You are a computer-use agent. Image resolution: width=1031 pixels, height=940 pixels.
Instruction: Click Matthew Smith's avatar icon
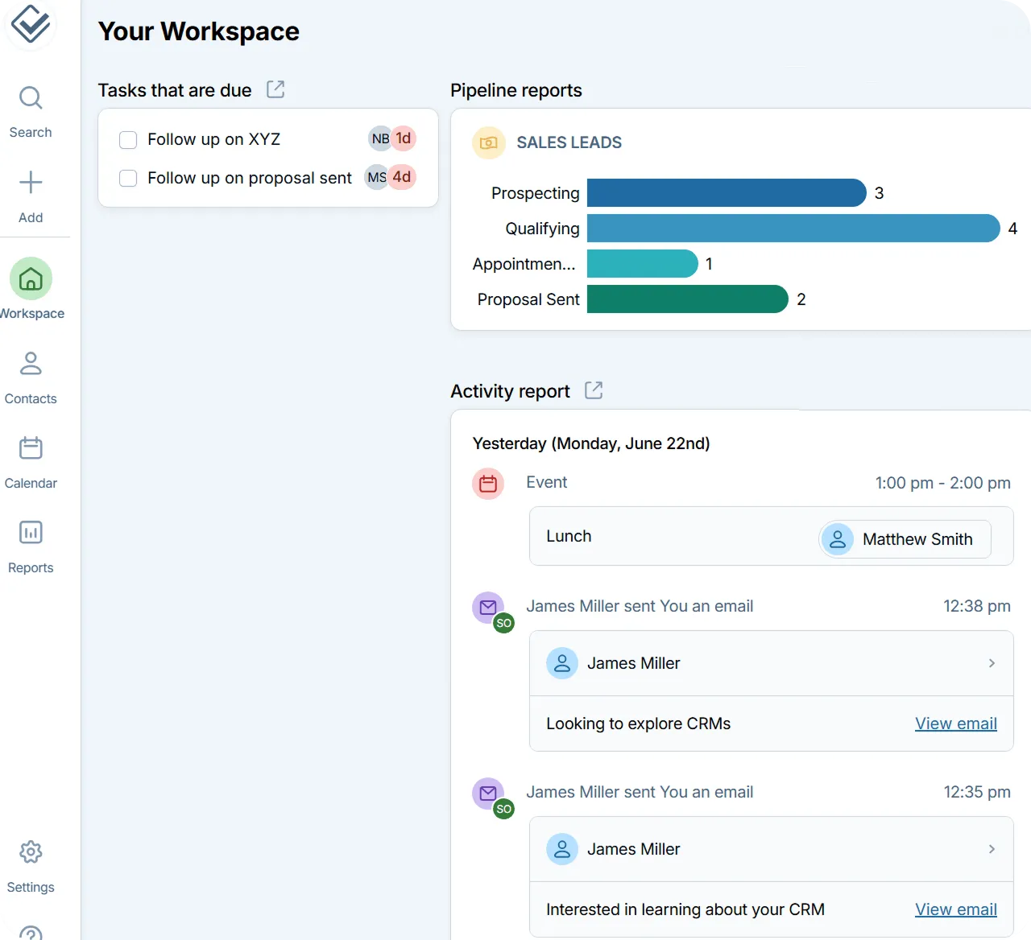tap(838, 539)
